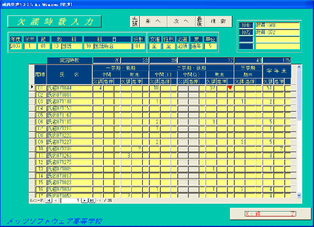
Task: Click second-term 期末 欠課 cell with 37 in row 01
Action: 211,88
